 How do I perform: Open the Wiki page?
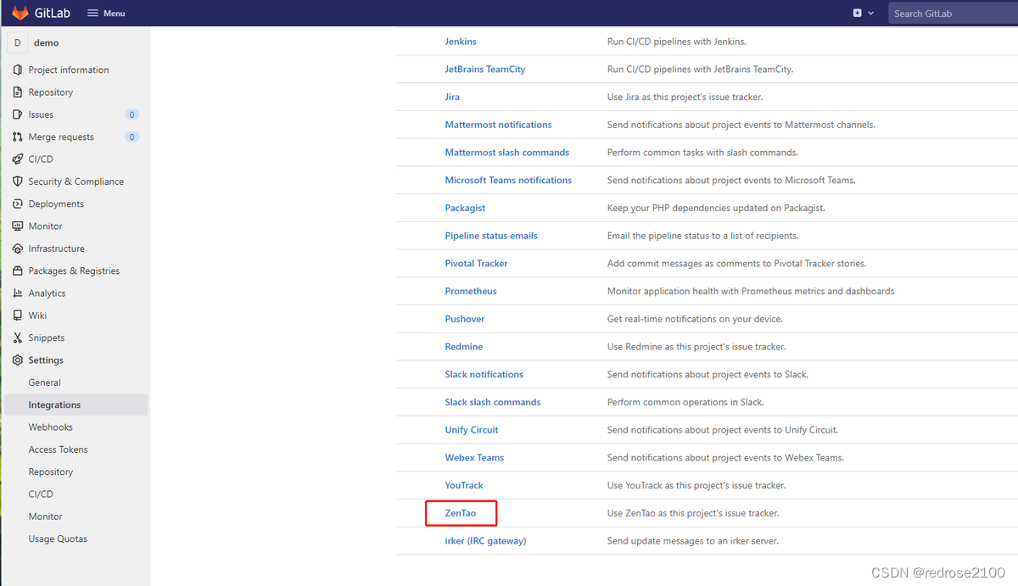(37, 315)
